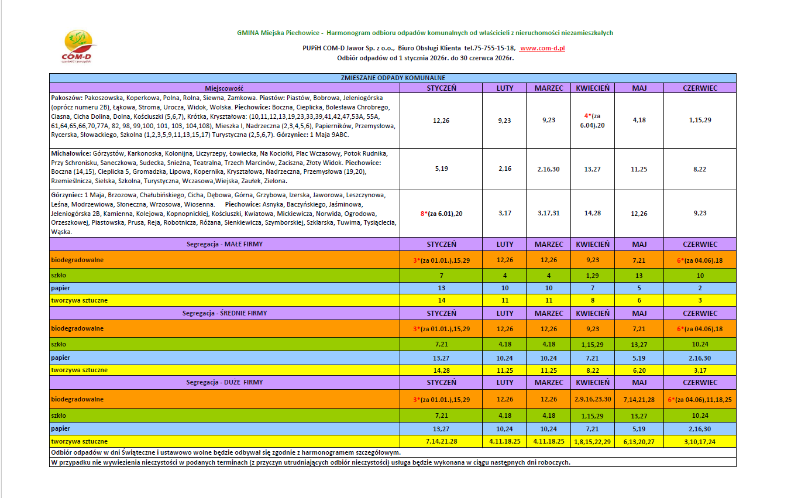This screenshot has width=791, height=498.
Task: Click the COM-D logo image
Action: (x=80, y=46)
